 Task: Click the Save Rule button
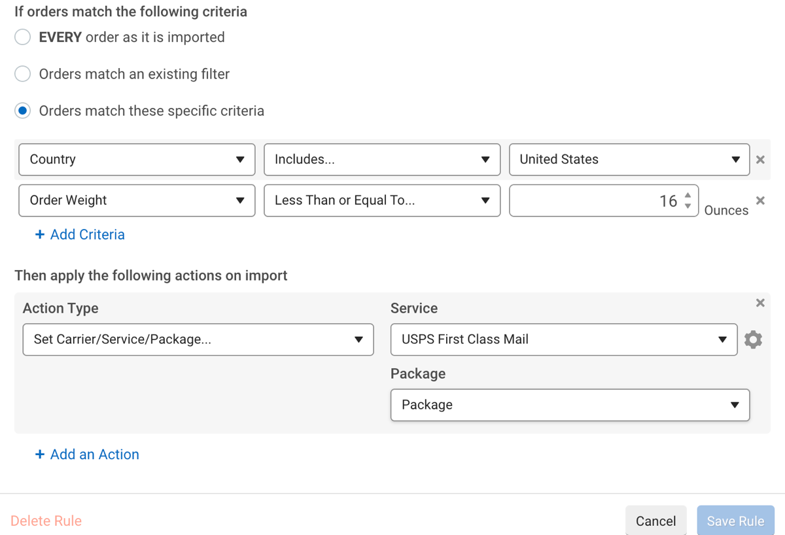(x=736, y=521)
